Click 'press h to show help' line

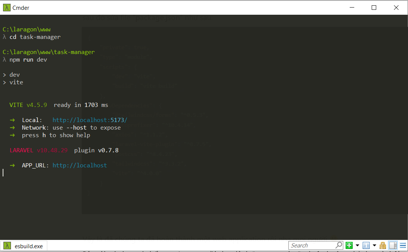[56, 135]
